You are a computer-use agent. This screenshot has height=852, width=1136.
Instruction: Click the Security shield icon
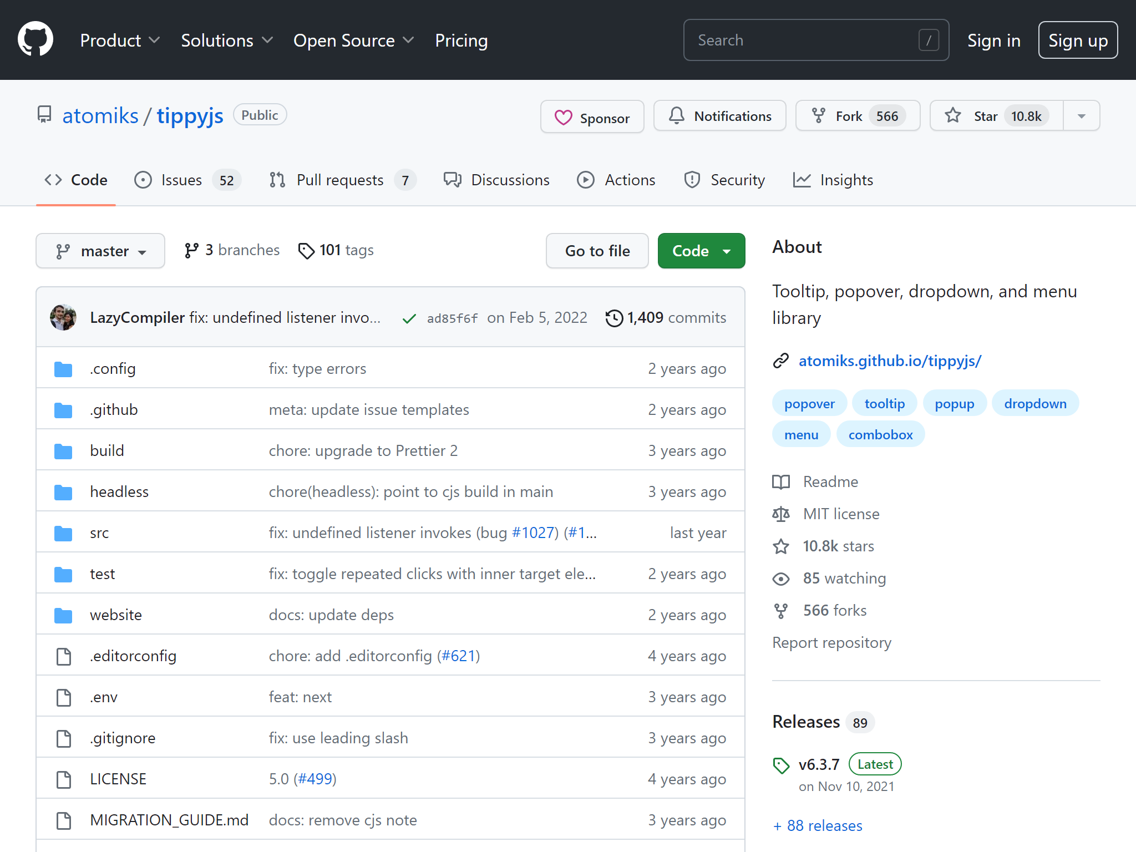[691, 180]
